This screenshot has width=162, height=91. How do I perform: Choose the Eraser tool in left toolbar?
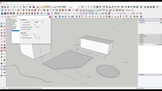5,27
